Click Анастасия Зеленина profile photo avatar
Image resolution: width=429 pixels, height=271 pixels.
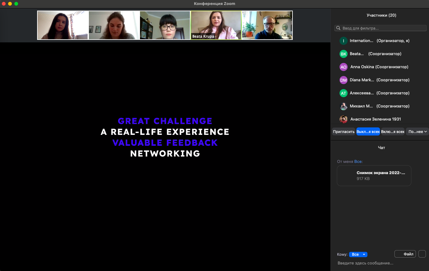tap(343, 119)
